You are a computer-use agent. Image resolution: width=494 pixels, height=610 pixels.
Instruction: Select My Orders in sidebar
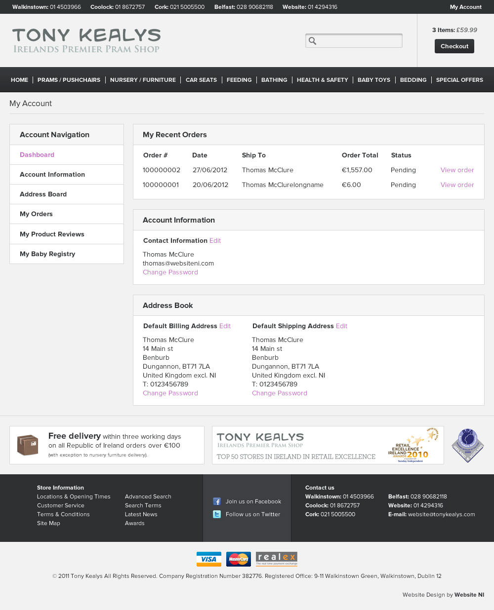point(67,214)
